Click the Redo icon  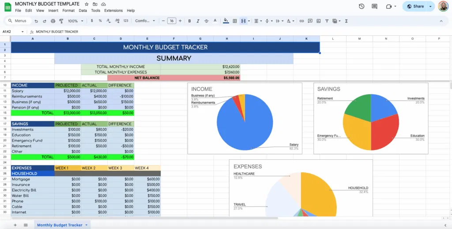pyautogui.click(x=45, y=21)
